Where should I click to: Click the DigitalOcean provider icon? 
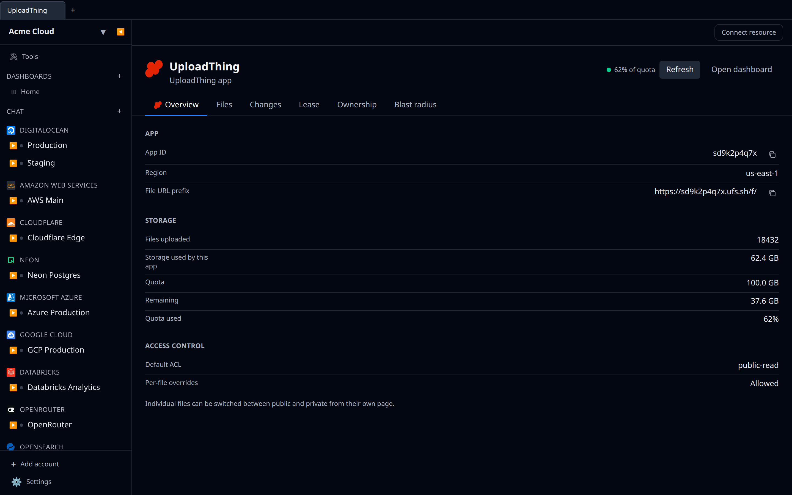[11, 130]
